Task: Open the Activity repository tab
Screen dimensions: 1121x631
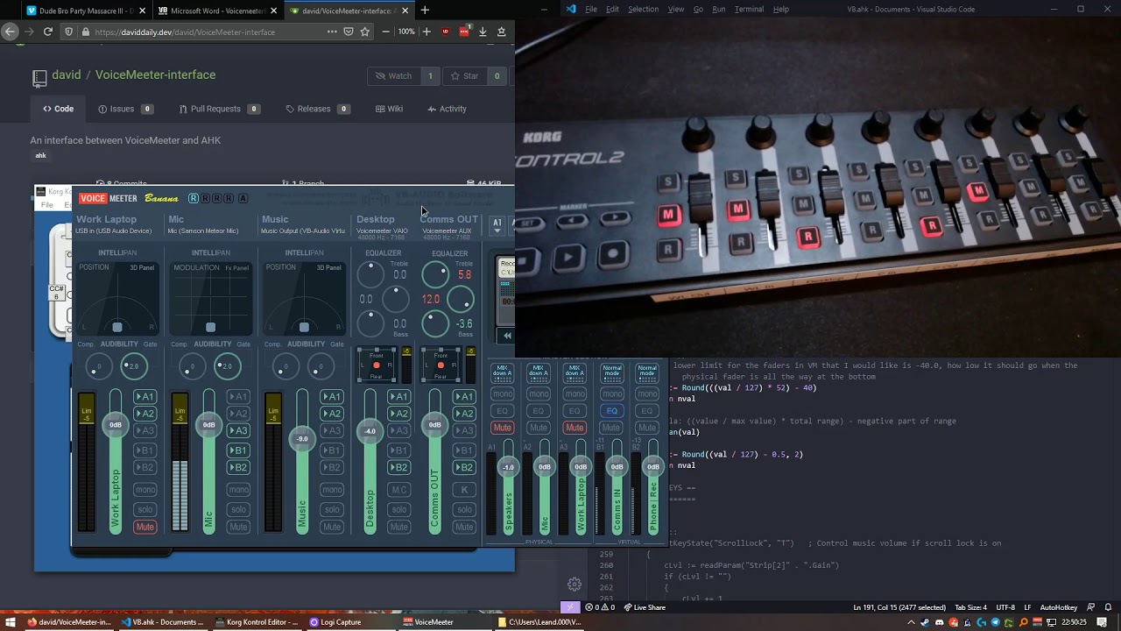Action: pyautogui.click(x=447, y=109)
